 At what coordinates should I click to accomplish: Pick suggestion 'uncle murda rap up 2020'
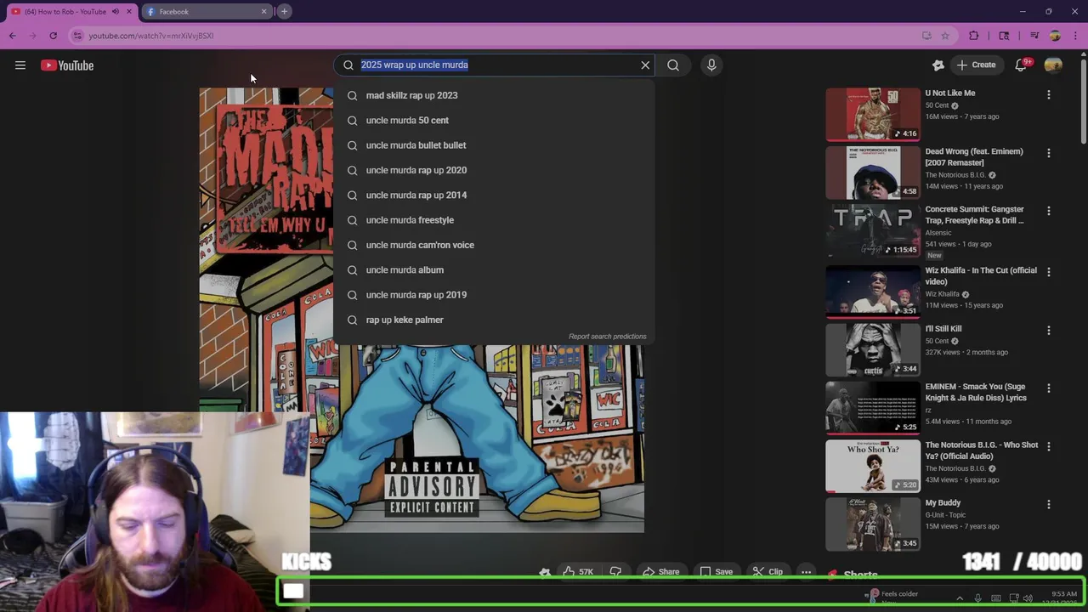(x=495, y=170)
